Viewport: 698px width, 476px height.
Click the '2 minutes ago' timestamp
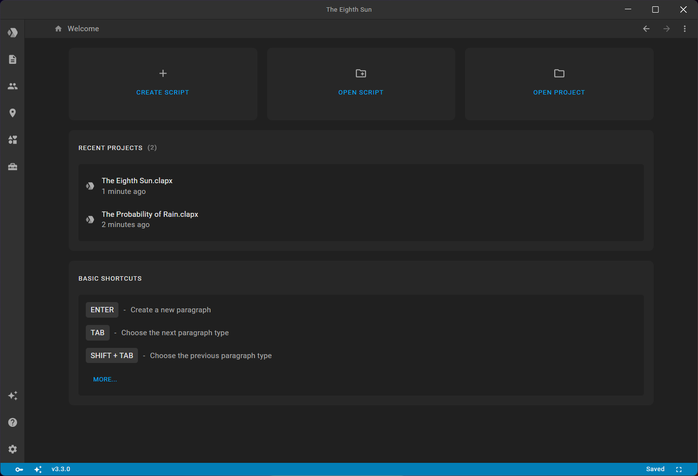point(126,225)
